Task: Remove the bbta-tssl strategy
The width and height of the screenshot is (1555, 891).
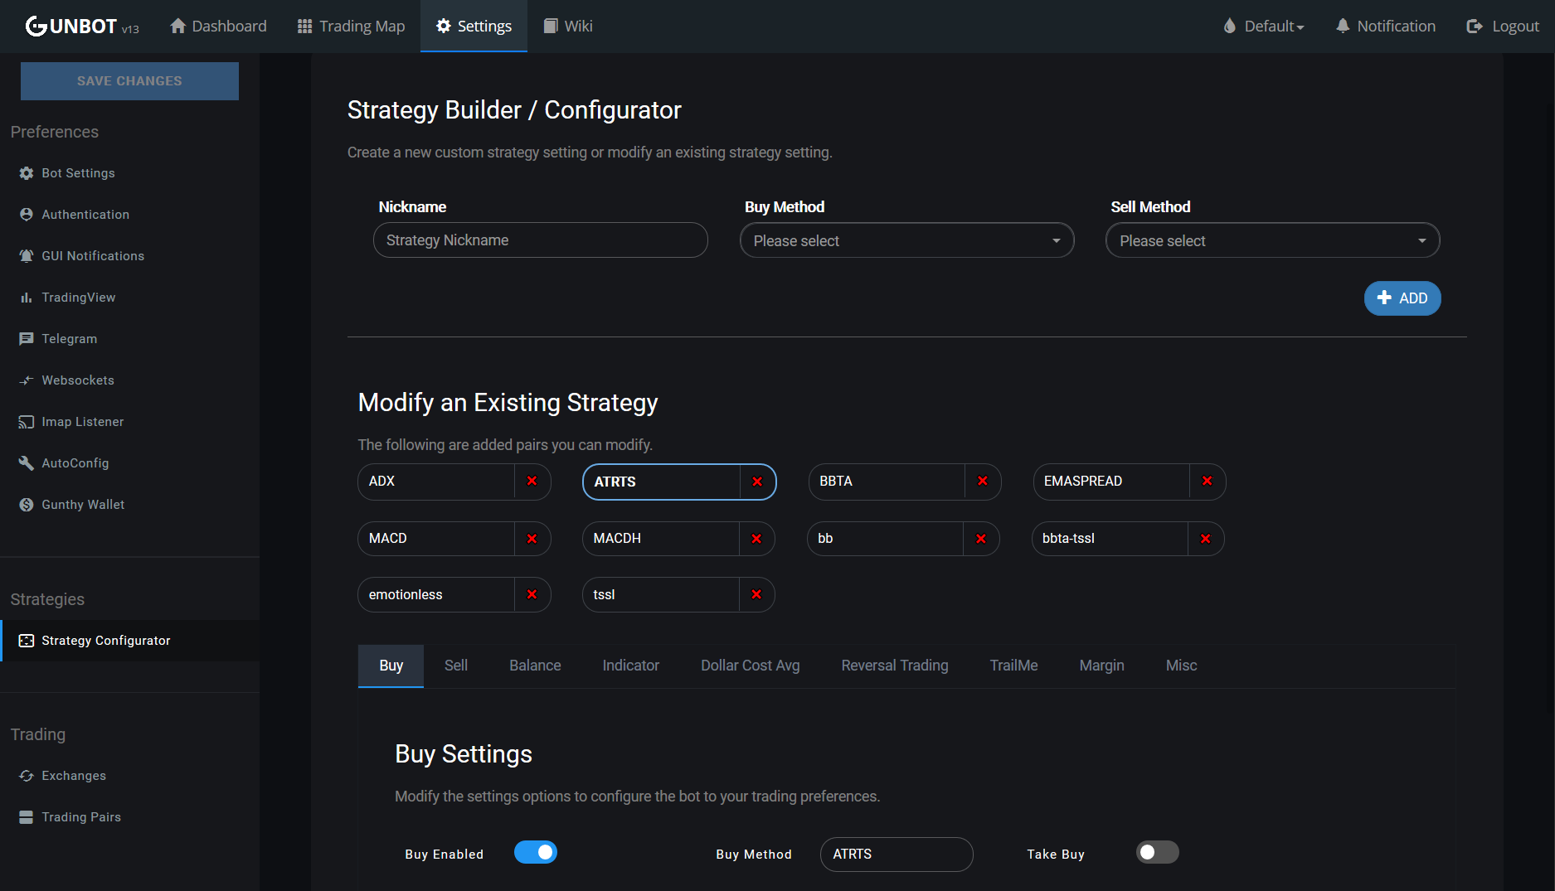Action: 1206,539
